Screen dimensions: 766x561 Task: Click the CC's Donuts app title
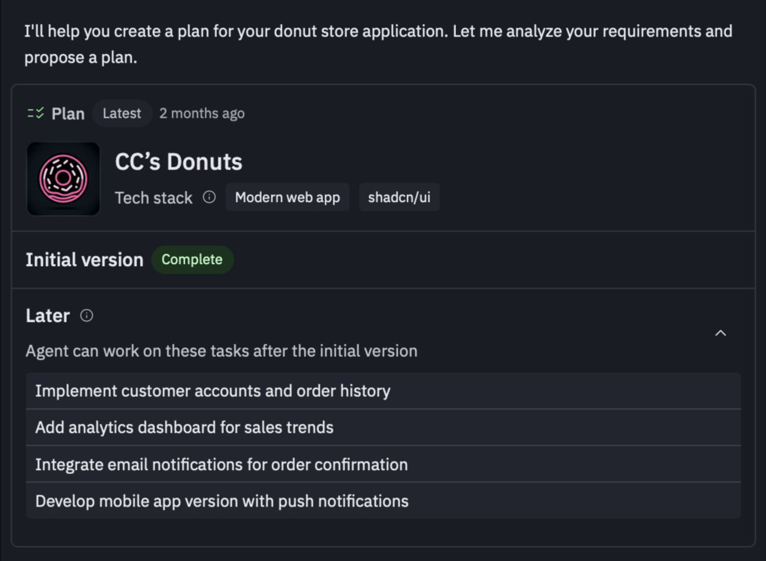point(178,162)
